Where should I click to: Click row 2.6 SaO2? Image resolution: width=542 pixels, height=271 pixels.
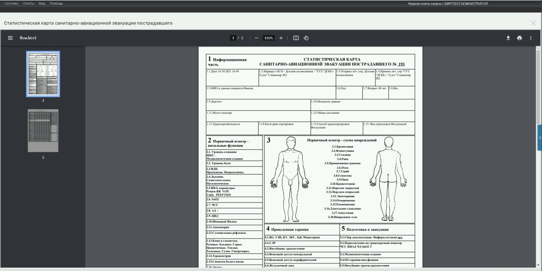pos(235,199)
